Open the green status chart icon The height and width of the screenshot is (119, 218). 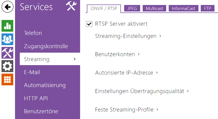[x=8, y=26]
